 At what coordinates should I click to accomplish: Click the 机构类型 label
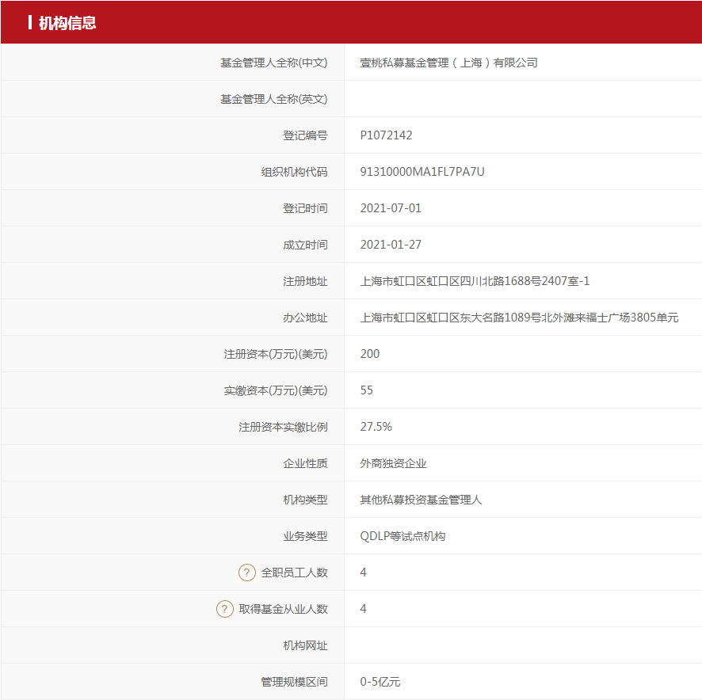[x=305, y=500]
